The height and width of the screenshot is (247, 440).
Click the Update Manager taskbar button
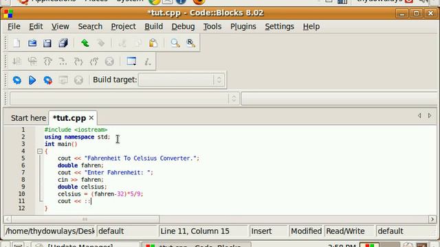(85, 245)
